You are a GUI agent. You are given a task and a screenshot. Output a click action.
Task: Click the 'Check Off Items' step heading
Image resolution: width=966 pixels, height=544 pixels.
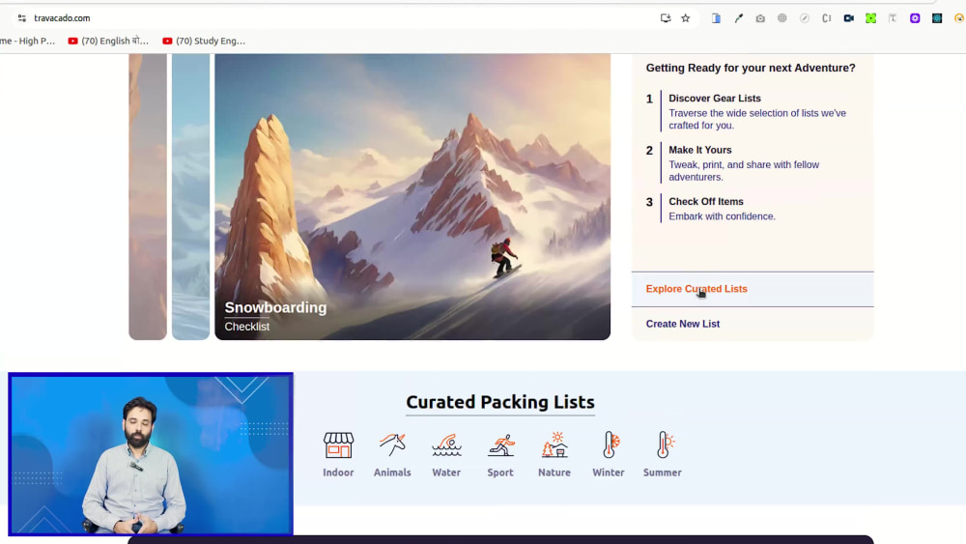706,202
